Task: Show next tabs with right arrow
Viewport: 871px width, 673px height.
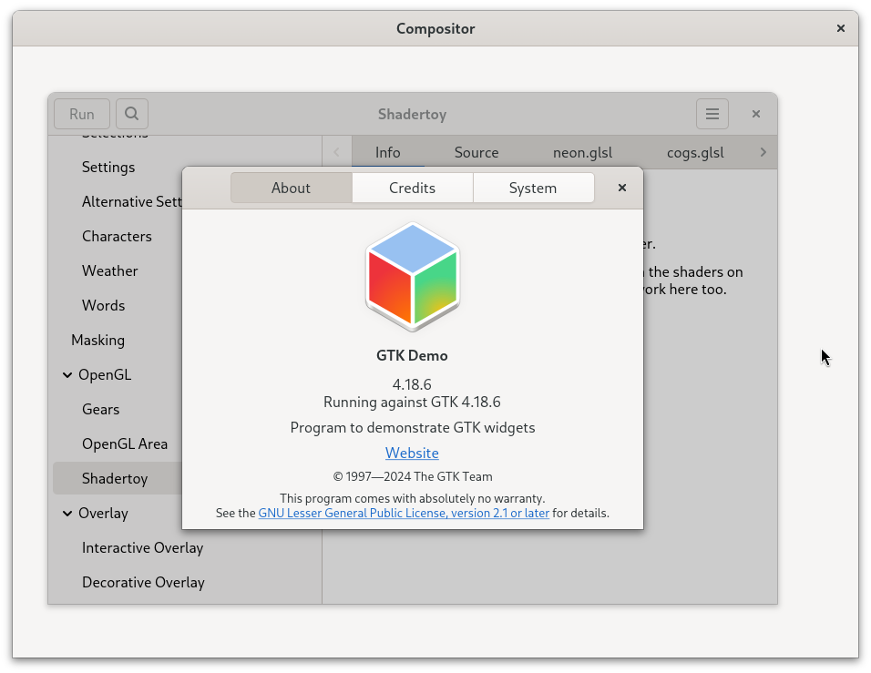Action: pos(763,152)
